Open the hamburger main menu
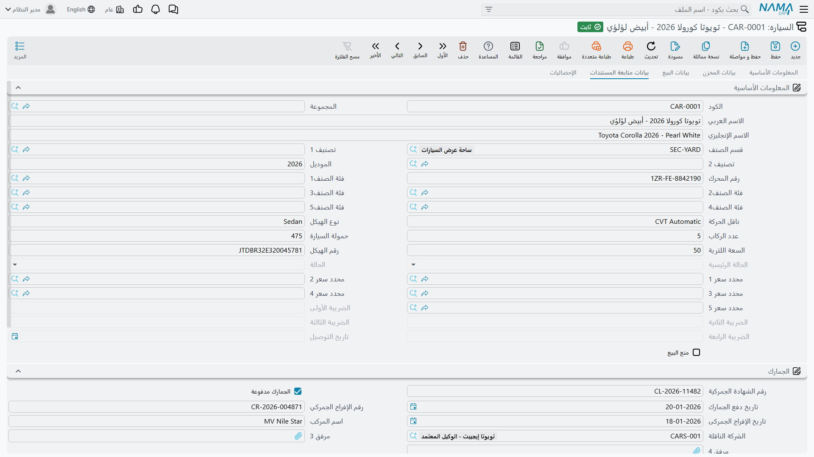Image resolution: width=814 pixels, height=457 pixels. coord(804,9)
